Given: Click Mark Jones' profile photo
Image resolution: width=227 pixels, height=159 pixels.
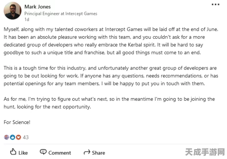Looking at the screenshot, I should pyautogui.click(x=13, y=11).
